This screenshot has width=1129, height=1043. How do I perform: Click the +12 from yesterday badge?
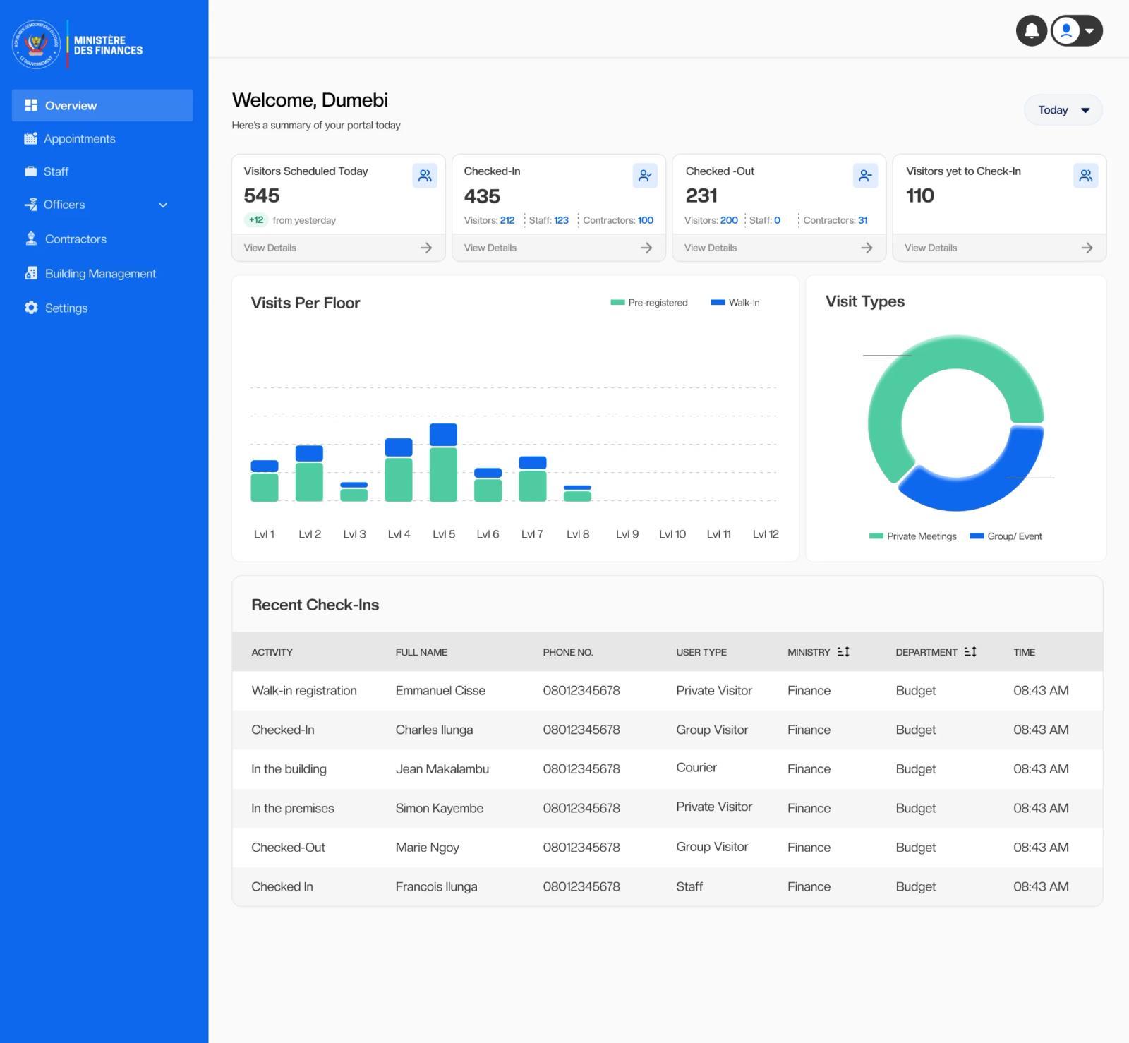[256, 220]
